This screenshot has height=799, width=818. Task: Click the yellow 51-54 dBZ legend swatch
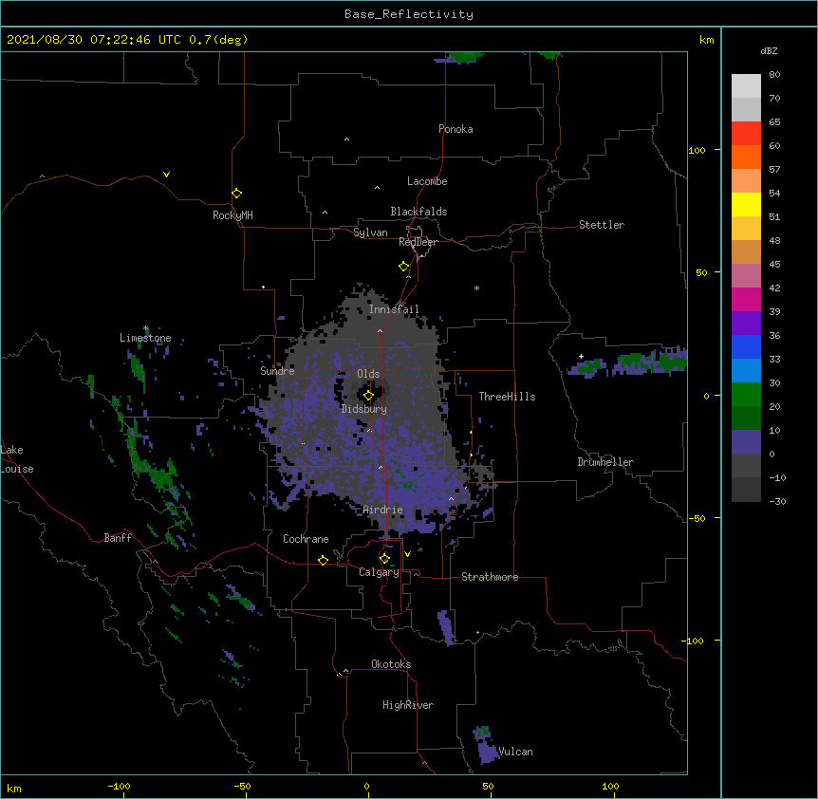point(746,204)
